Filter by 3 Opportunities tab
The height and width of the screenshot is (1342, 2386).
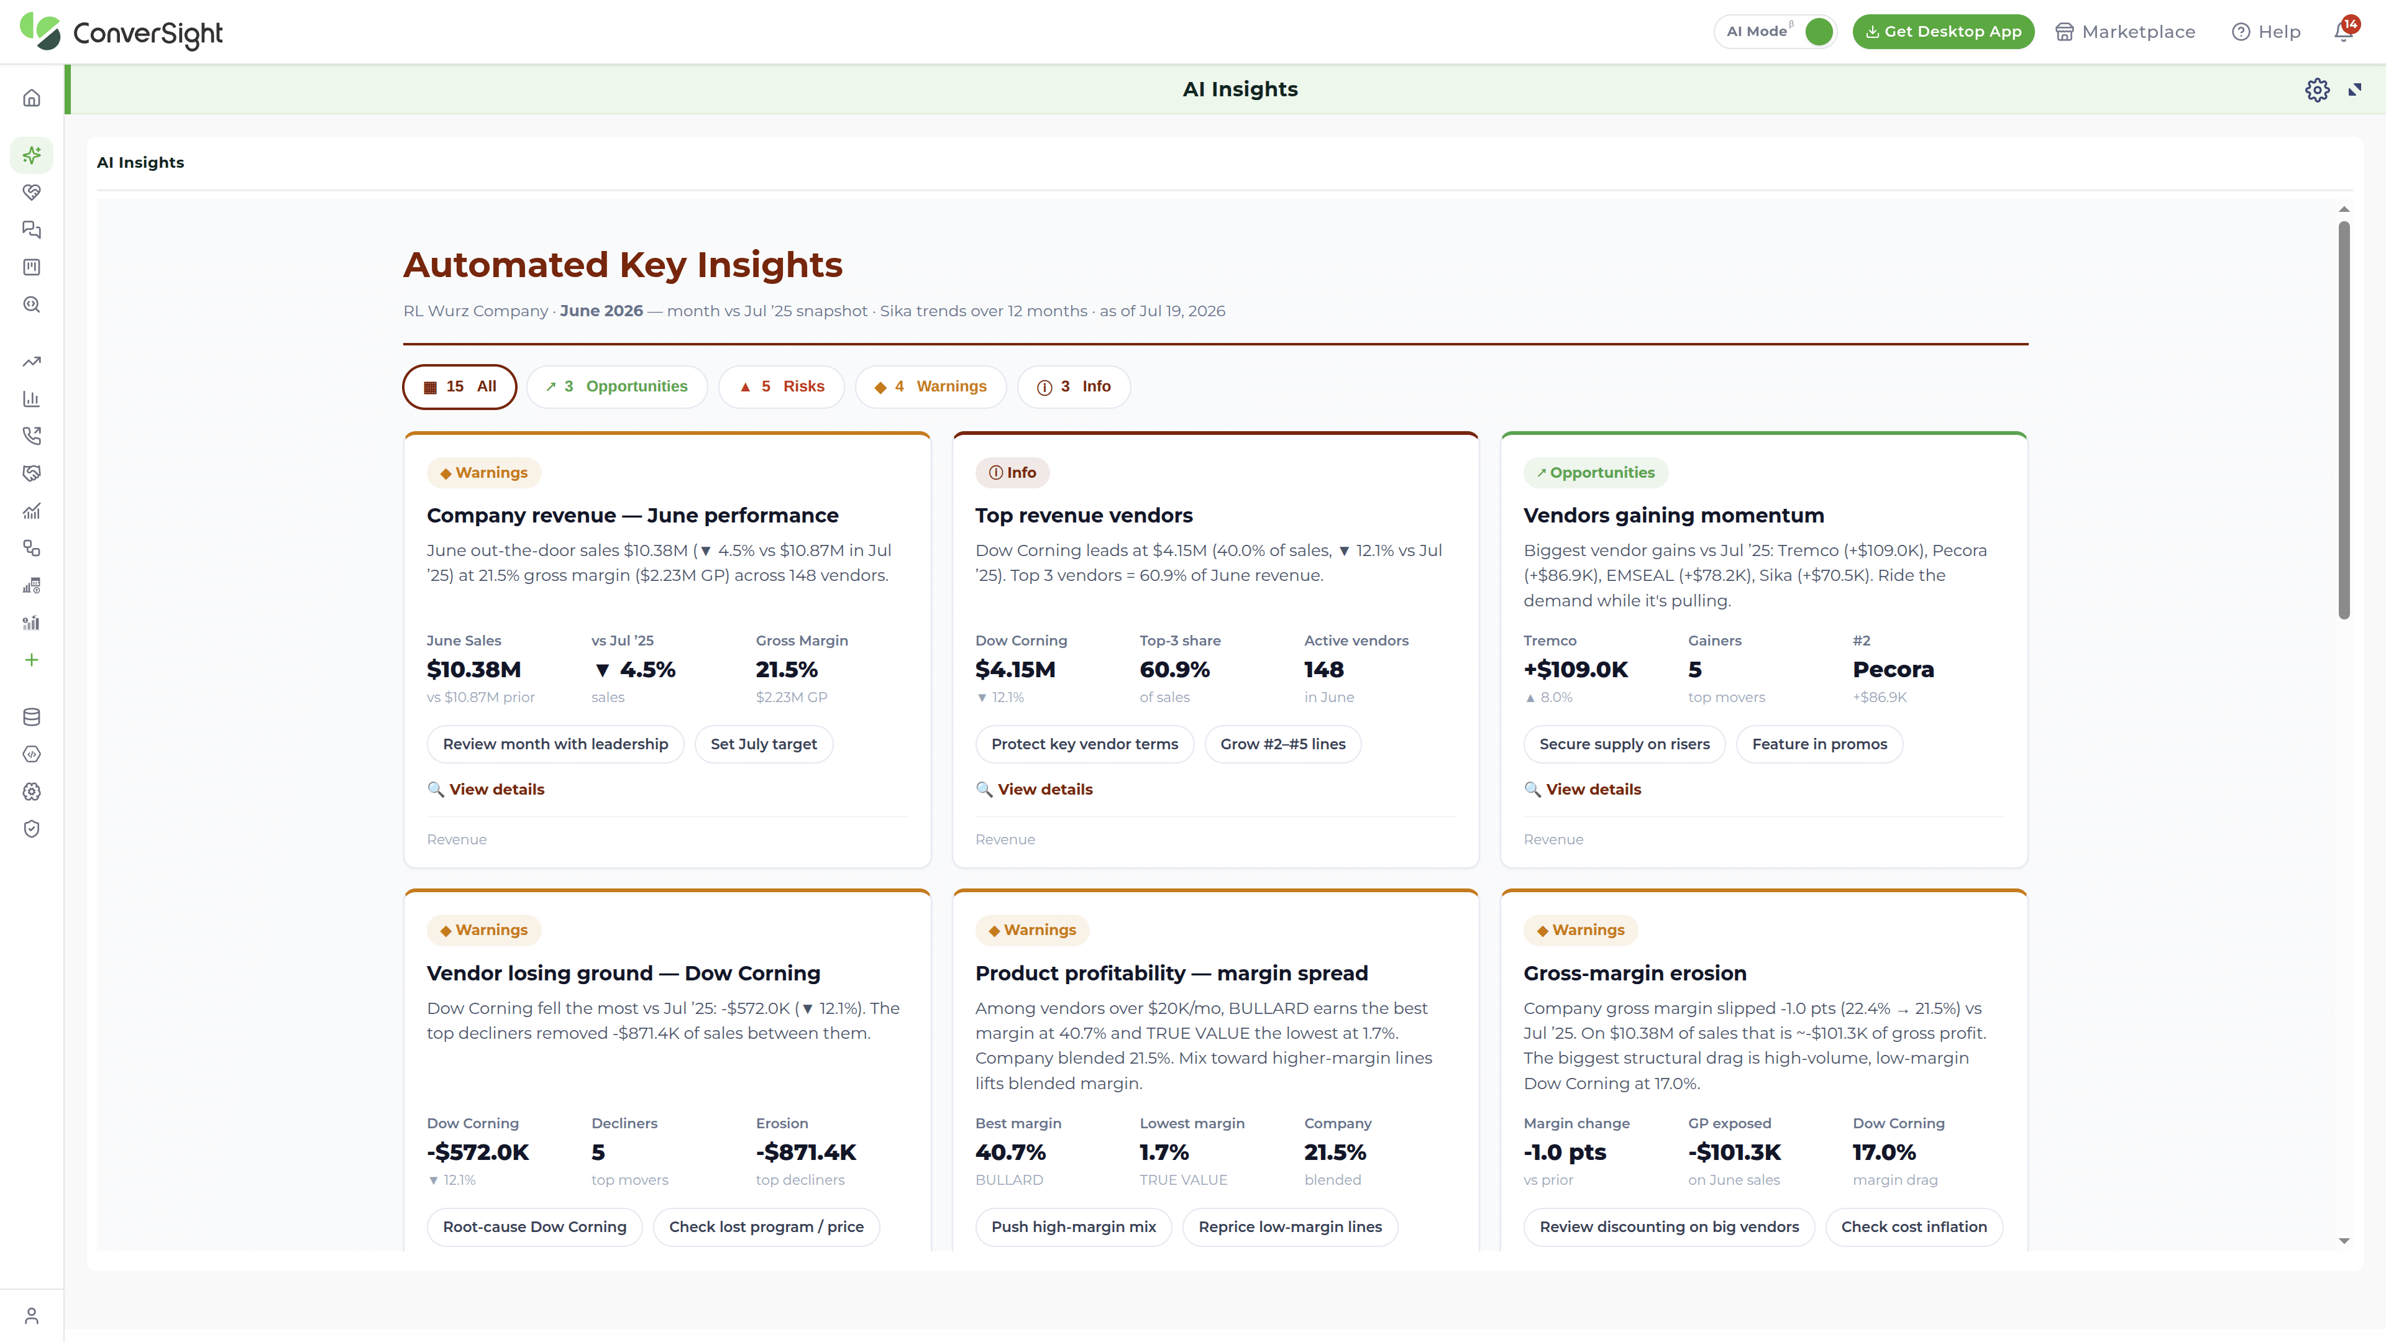(x=617, y=386)
